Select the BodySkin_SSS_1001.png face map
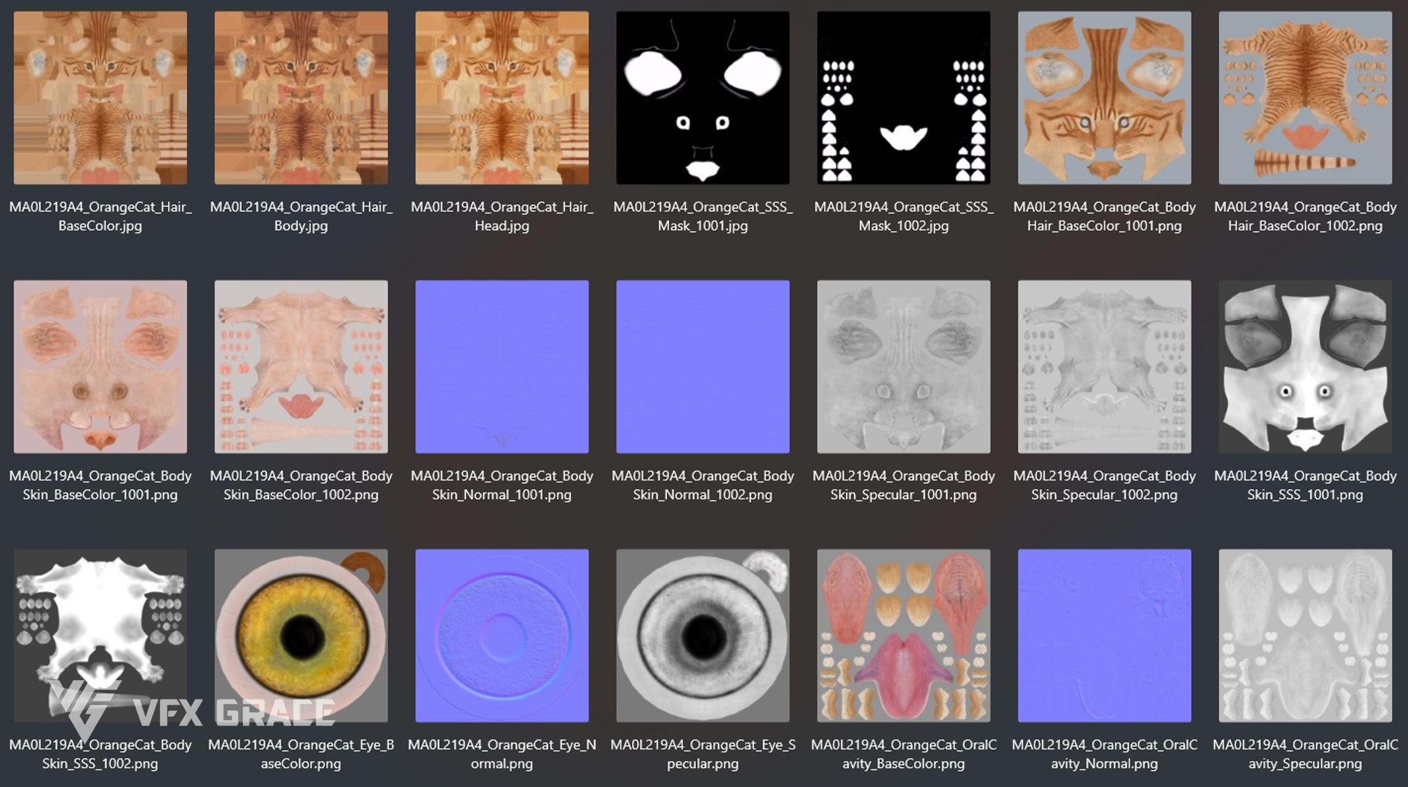Viewport: 1408px width, 787px height. [1306, 367]
